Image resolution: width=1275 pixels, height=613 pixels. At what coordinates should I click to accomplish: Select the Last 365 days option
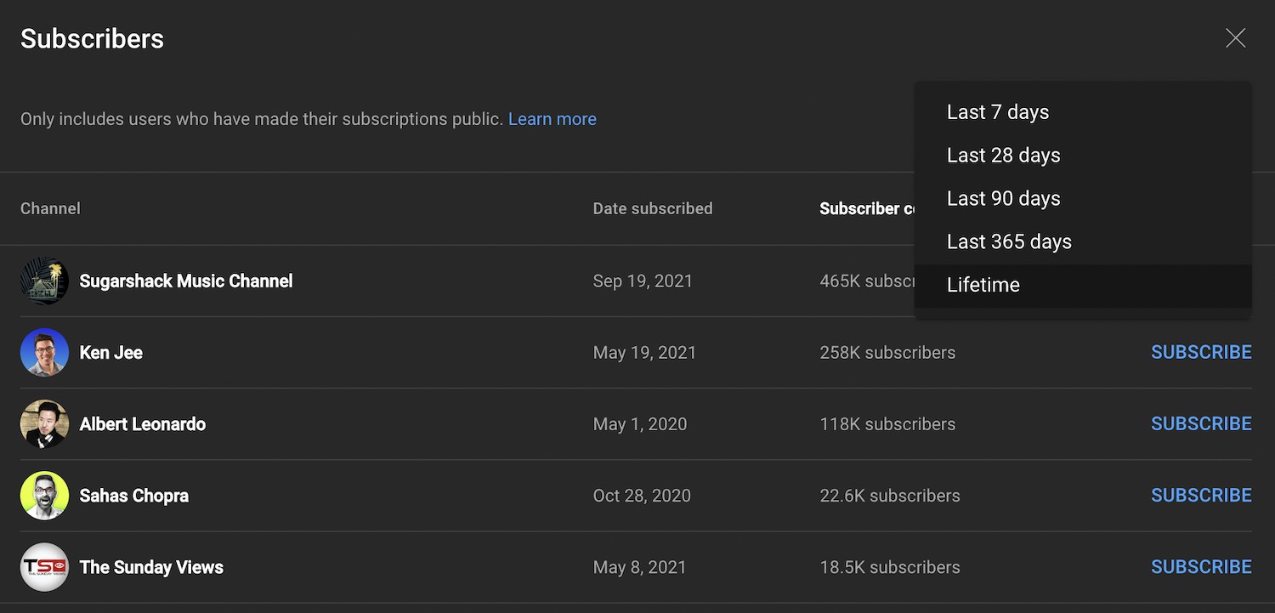[x=1083, y=242]
